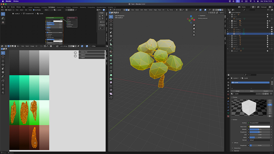The width and height of the screenshot is (274, 154).
Task: Select the Annotate tool in node editor
Action: pyautogui.click(x=3, y=18)
